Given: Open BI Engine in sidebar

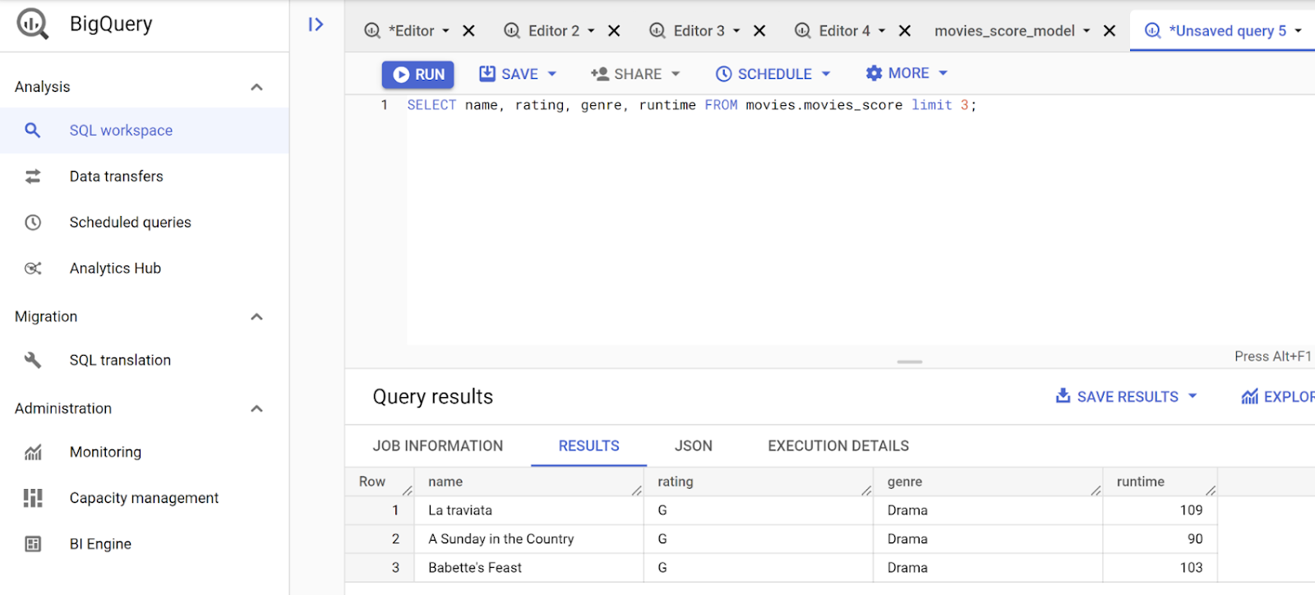Looking at the screenshot, I should click(x=100, y=544).
